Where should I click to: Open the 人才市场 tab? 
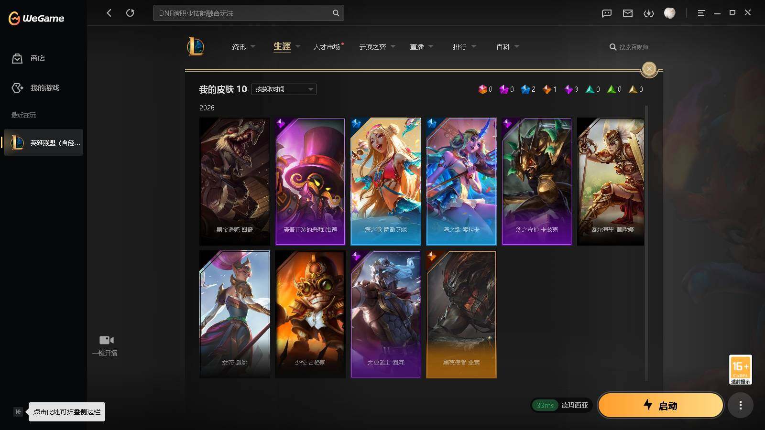point(327,47)
